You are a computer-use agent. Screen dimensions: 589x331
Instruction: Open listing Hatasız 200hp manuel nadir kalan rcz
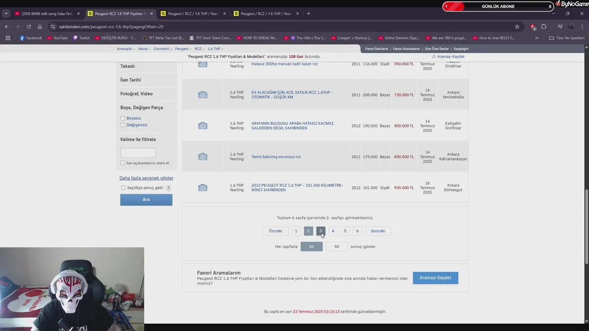tap(284, 64)
